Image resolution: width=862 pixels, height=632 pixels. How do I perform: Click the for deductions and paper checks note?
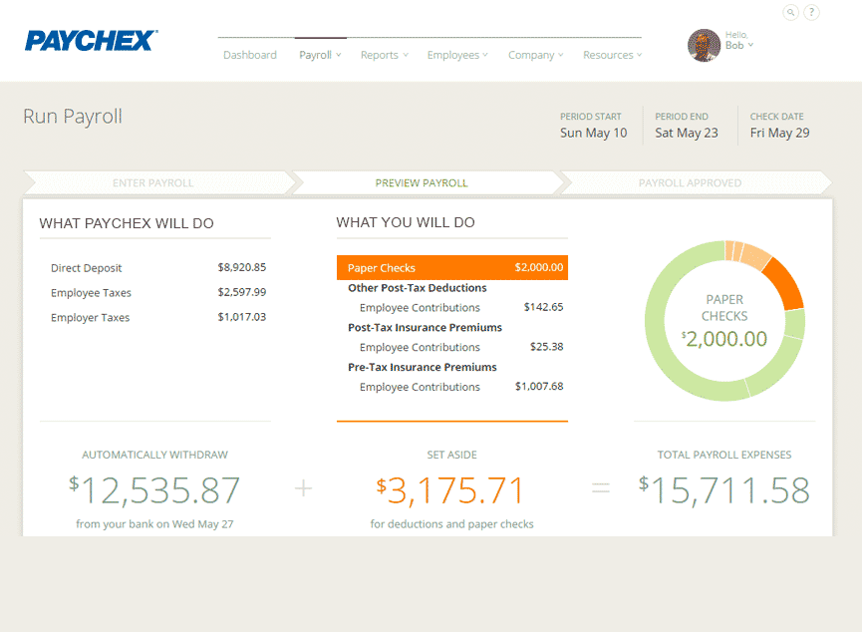coord(451,524)
